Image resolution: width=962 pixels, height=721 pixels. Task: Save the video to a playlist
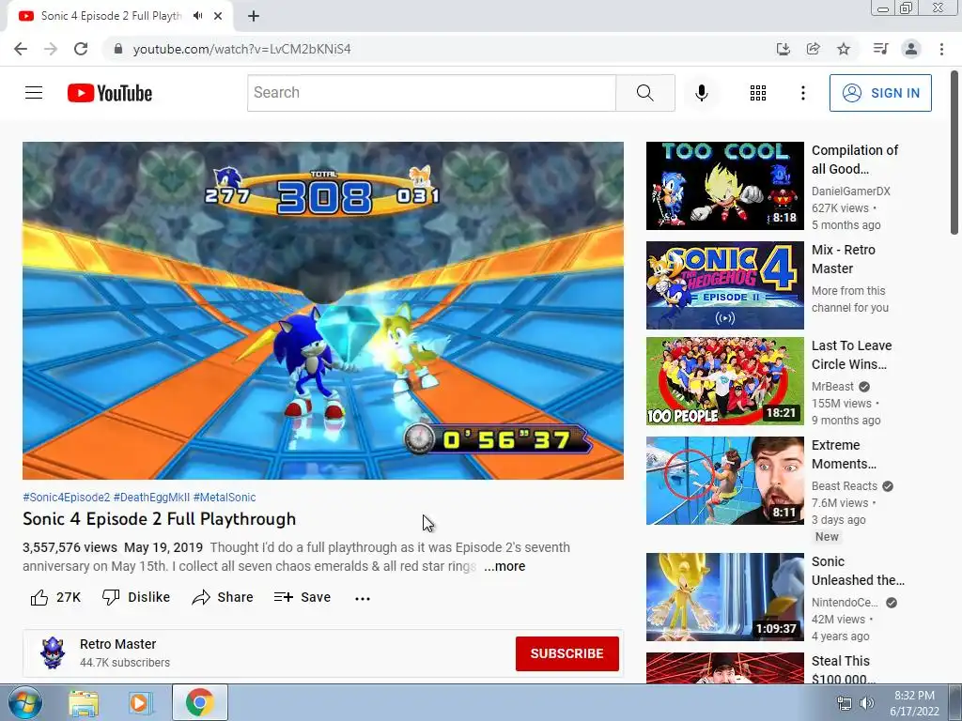(x=303, y=597)
